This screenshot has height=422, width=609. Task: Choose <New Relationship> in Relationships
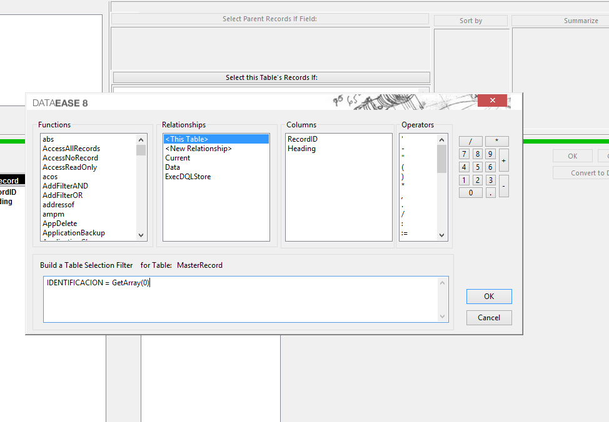[198, 149]
